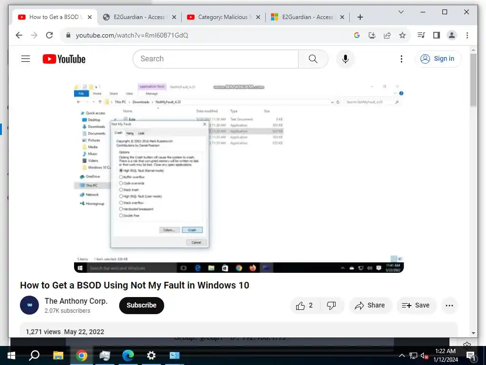Open Windows taskbar search
Image resolution: width=486 pixels, height=365 pixels.
(x=34, y=355)
